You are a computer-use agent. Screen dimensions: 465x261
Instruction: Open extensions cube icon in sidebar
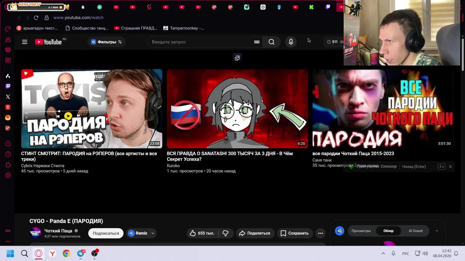coord(8,165)
